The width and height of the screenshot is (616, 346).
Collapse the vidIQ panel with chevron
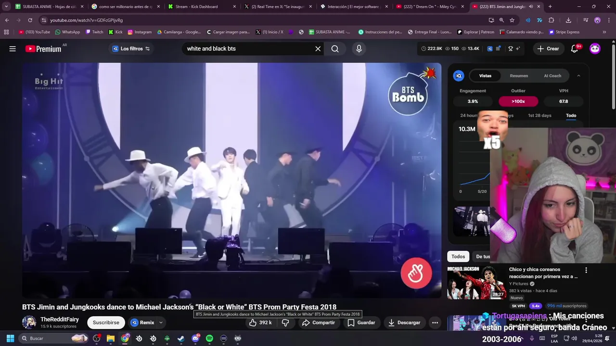(x=578, y=75)
